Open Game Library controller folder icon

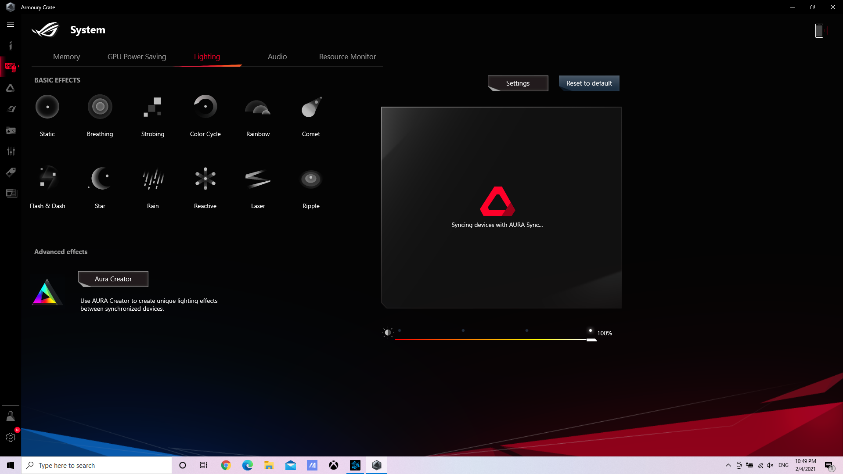pyautogui.click(x=11, y=130)
